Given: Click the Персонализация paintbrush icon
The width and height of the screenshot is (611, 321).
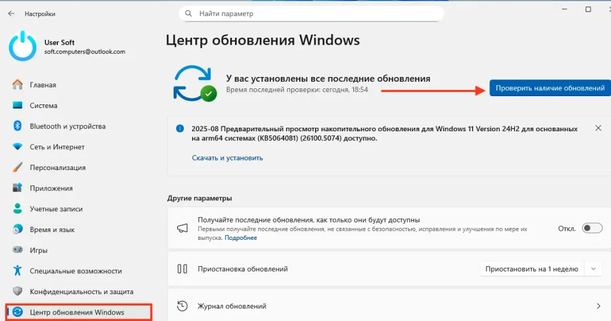Looking at the screenshot, I should 17,168.
